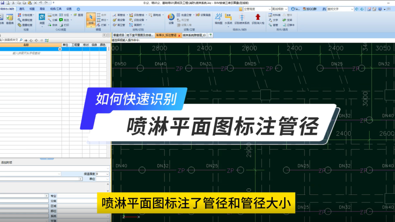This screenshot has width=395, height=222.
Task: Select the 分解 explode tool
Action: pos(52,20)
